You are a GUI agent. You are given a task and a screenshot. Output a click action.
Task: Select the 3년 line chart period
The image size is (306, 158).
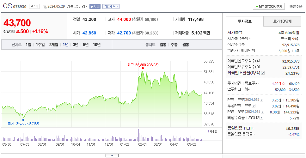coord(76,45)
